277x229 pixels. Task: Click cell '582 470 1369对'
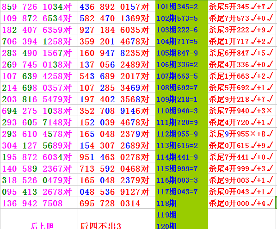(x=117, y=18)
